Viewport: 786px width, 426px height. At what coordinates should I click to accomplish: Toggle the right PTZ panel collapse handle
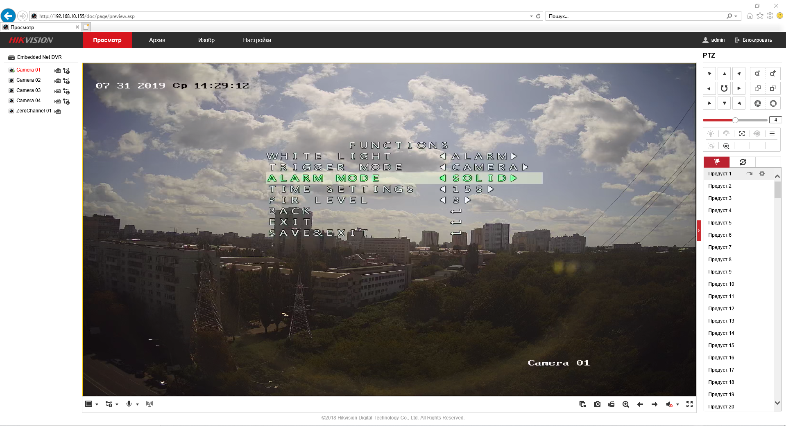[x=699, y=231]
